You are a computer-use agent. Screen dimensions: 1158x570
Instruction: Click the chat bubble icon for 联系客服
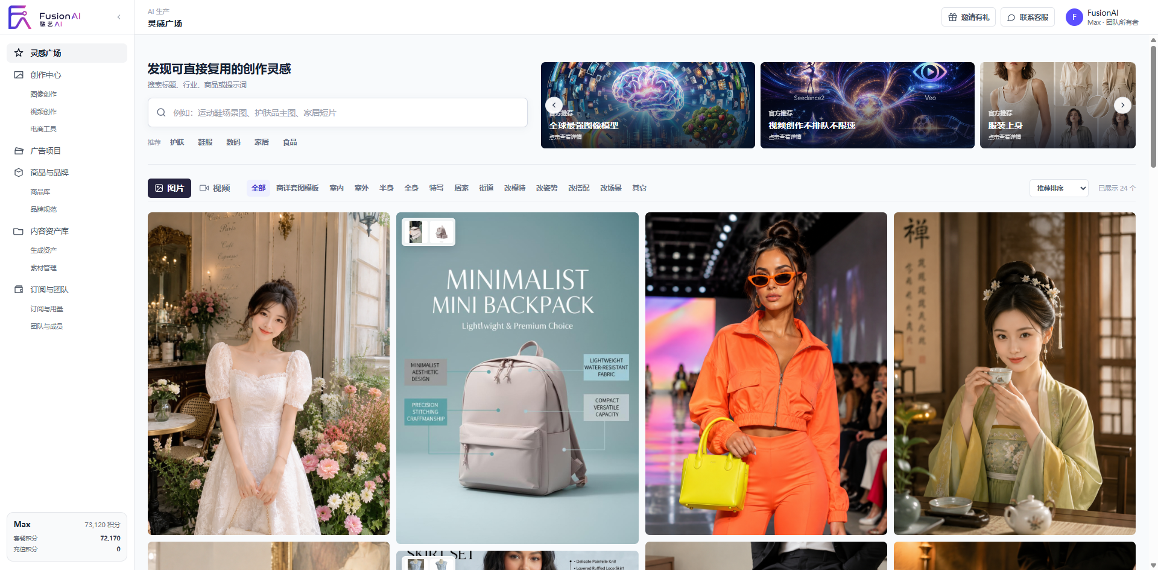coord(1011,17)
